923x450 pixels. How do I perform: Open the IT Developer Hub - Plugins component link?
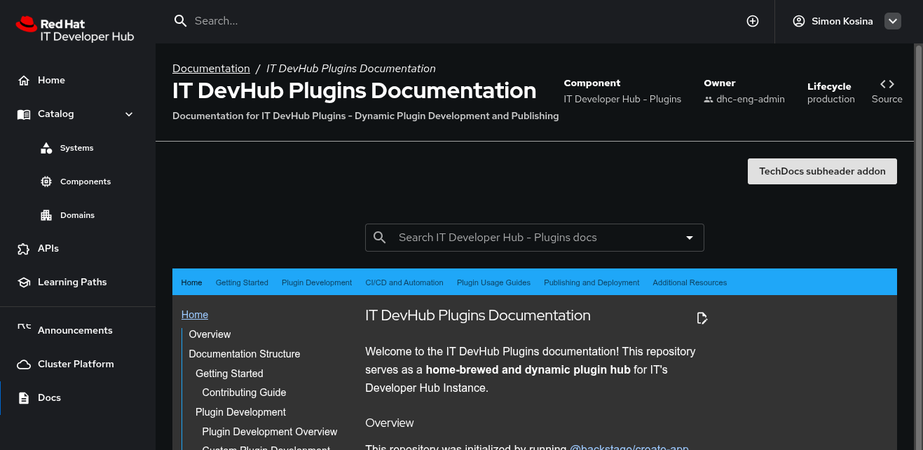click(622, 100)
